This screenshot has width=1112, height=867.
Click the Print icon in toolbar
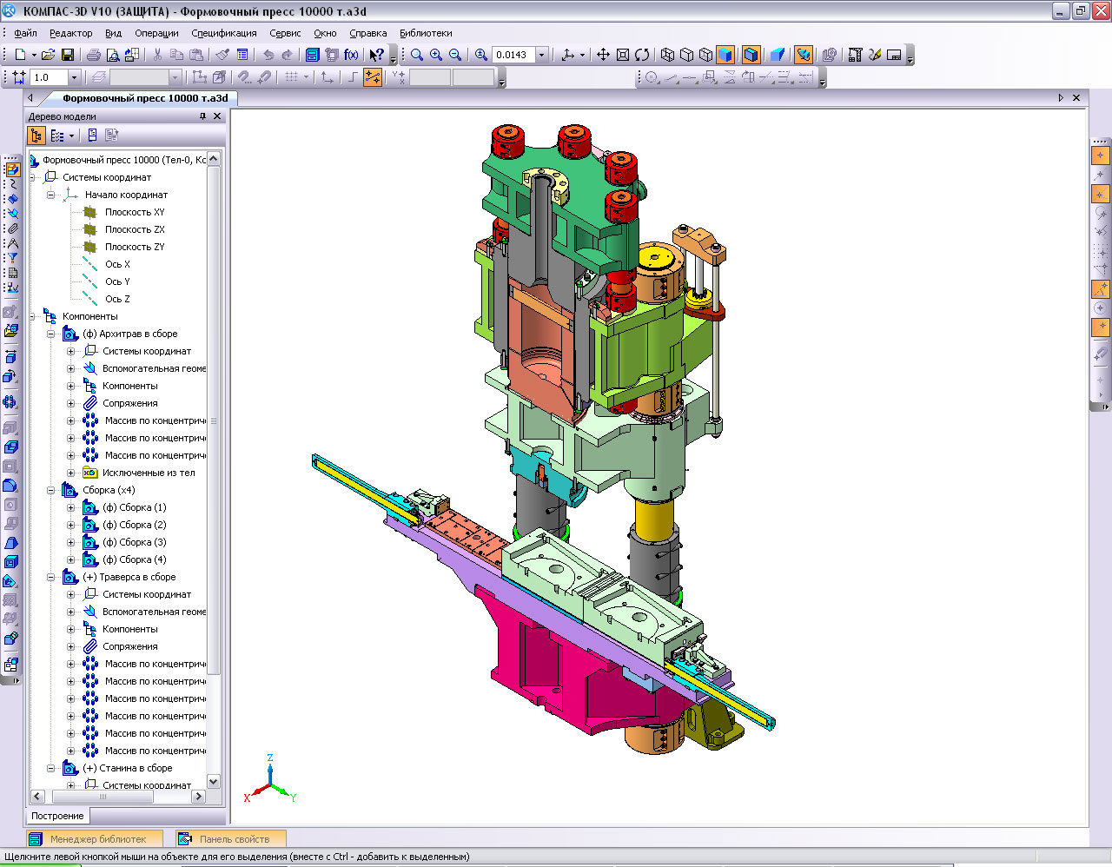pos(93,55)
